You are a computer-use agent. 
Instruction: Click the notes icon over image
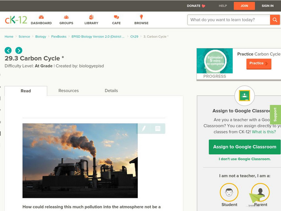coord(158,128)
